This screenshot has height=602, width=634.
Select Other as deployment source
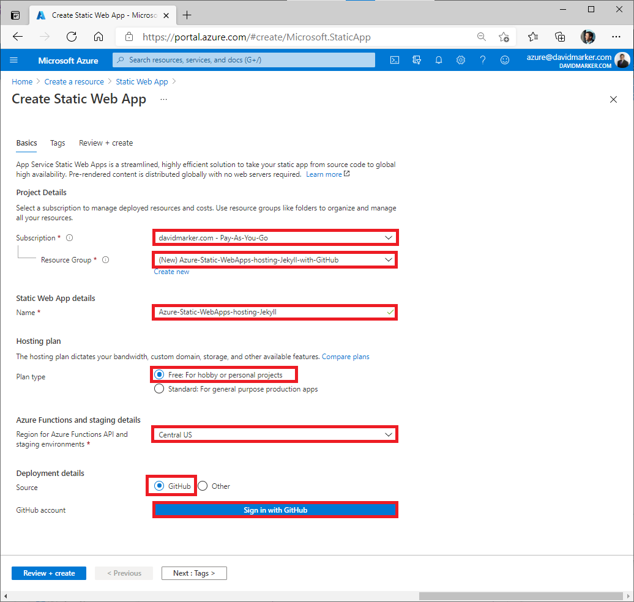coord(203,486)
